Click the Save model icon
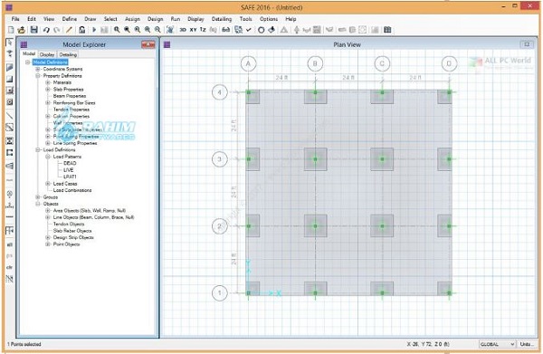 [33, 30]
